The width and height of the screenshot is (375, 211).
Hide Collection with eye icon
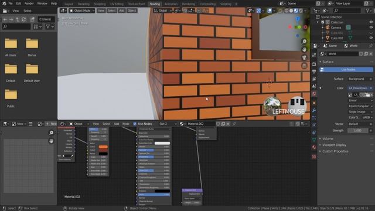coord(371,22)
